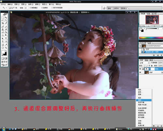Select the Shape tool

tap(6, 42)
